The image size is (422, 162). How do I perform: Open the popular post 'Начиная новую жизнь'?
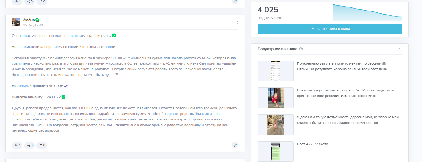(346, 93)
